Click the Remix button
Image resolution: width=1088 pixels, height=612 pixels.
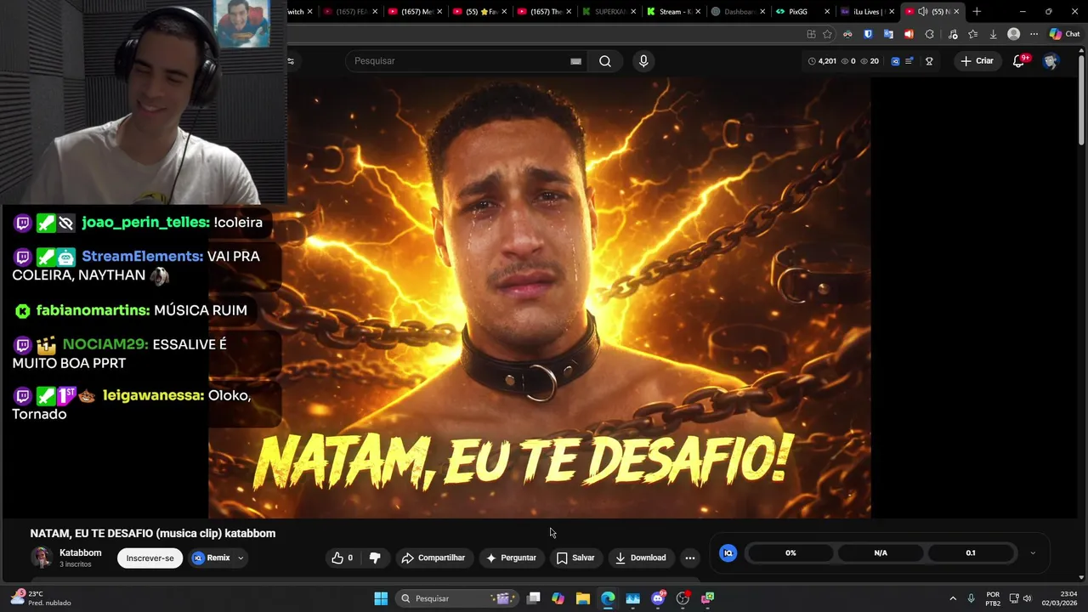pyautogui.click(x=212, y=558)
